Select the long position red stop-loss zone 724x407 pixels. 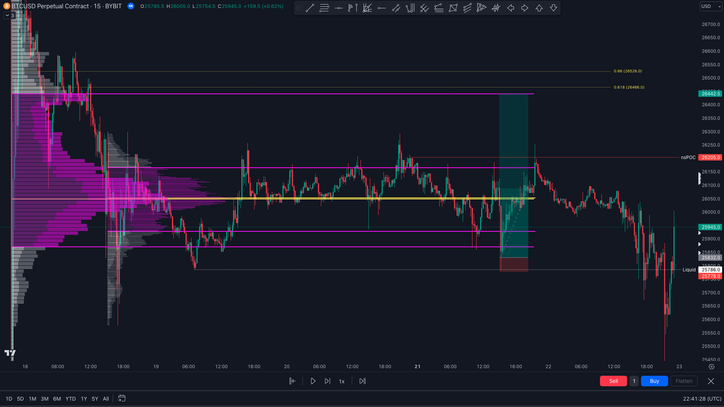[x=513, y=265]
